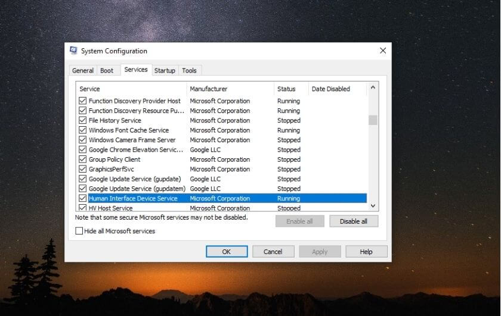Open Help for System Configuration
The image size is (501, 316).
click(366, 252)
